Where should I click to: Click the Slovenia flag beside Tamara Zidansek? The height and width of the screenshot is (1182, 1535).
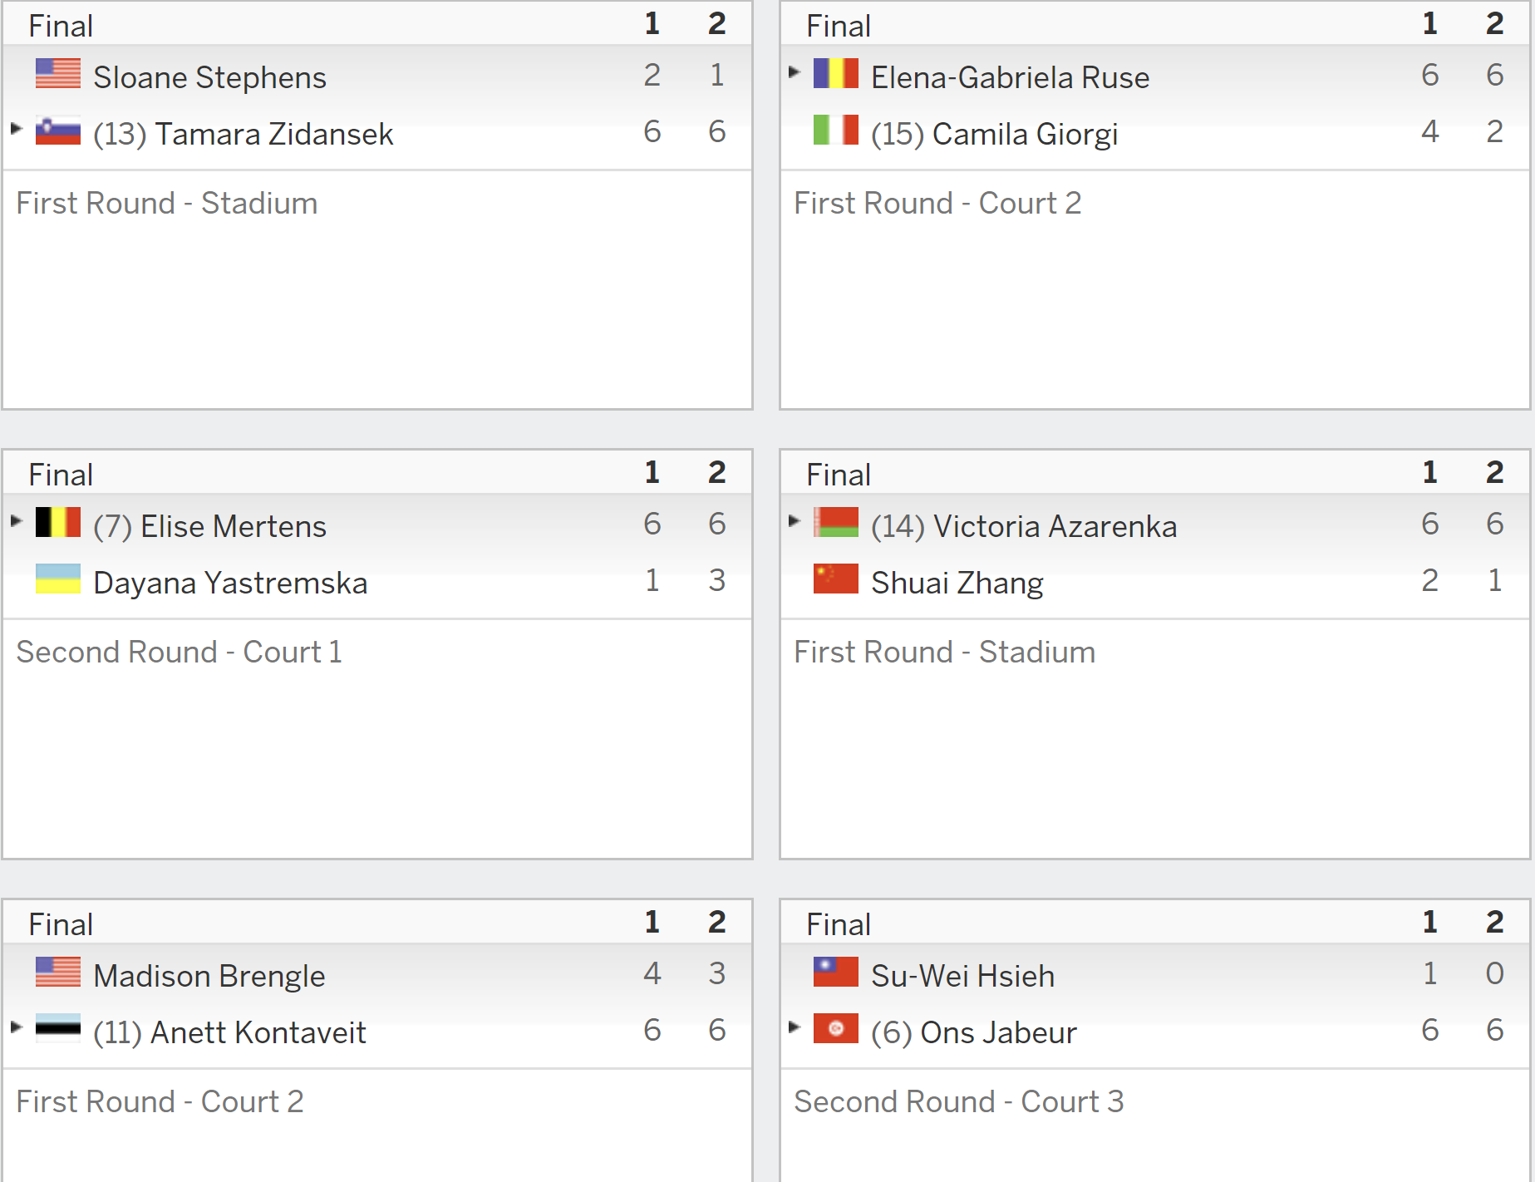tap(58, 131)
